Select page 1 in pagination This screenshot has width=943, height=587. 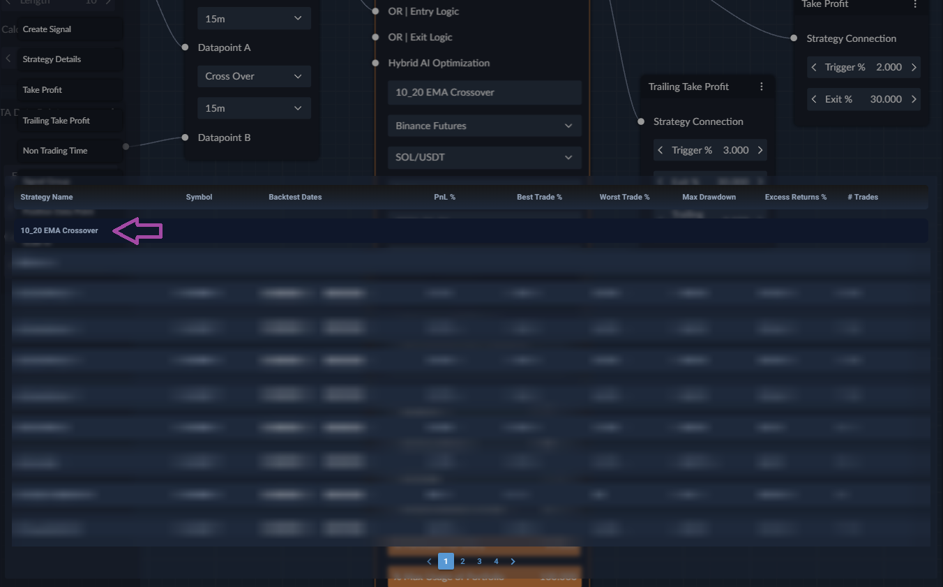click(446, 561)
